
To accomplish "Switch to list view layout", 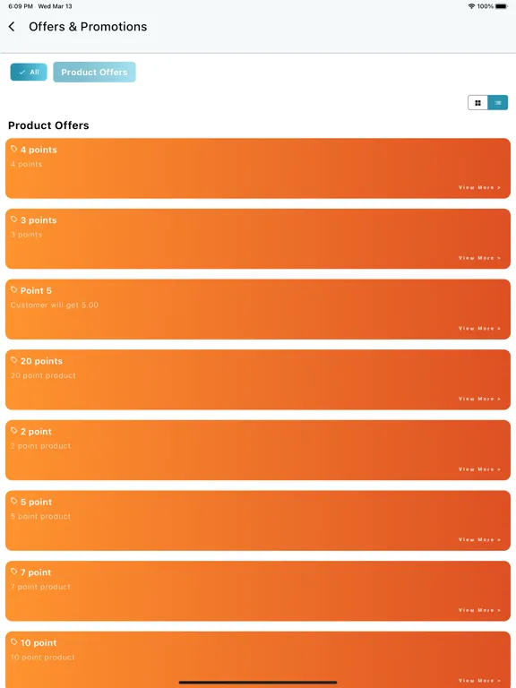I will (497, 103).
